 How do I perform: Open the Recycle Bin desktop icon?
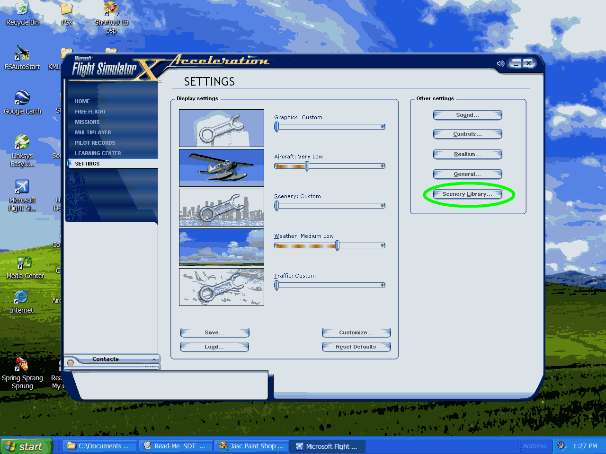click(22, 11)
